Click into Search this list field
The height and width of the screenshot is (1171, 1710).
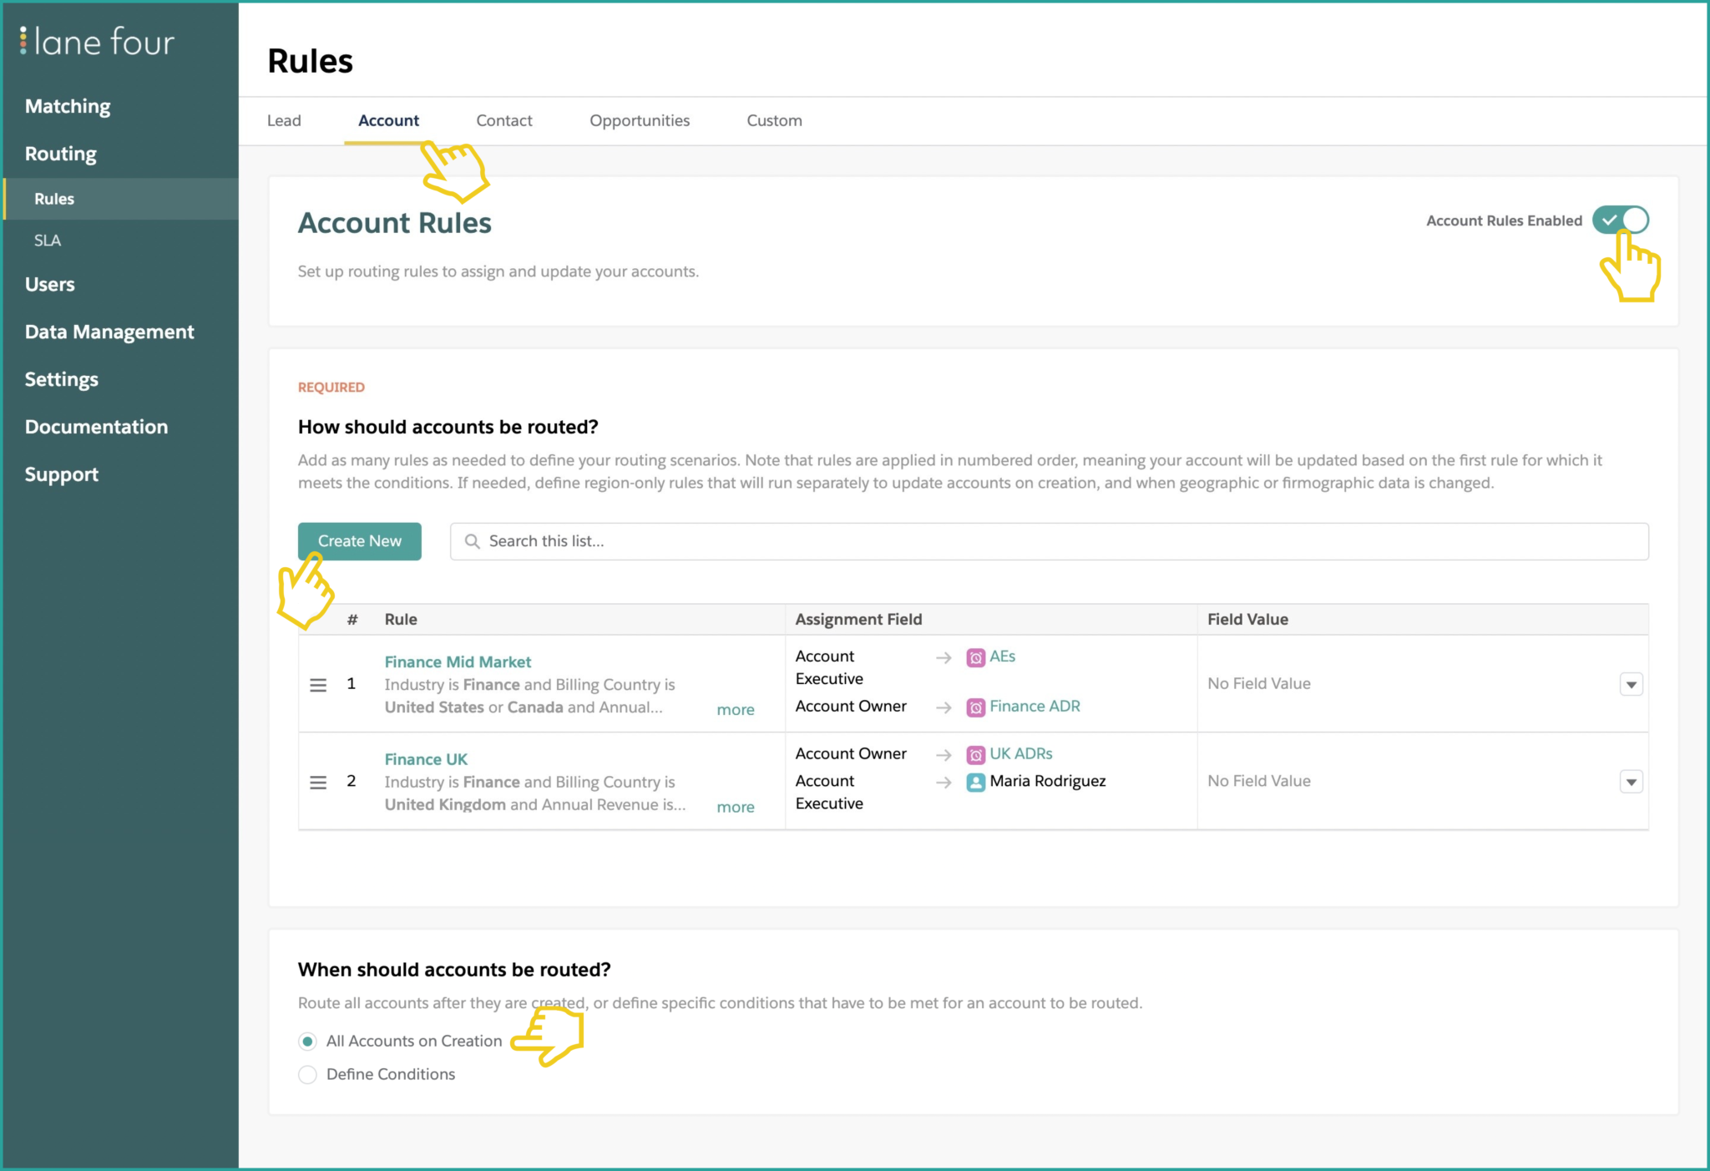pos(1050,541)
